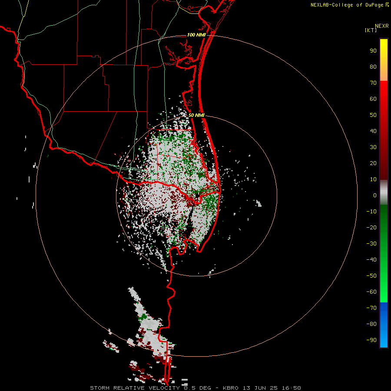Click the STORM RELATIVE VELOCITY caption text
The image size is (391, 391).
click(135, 388)
